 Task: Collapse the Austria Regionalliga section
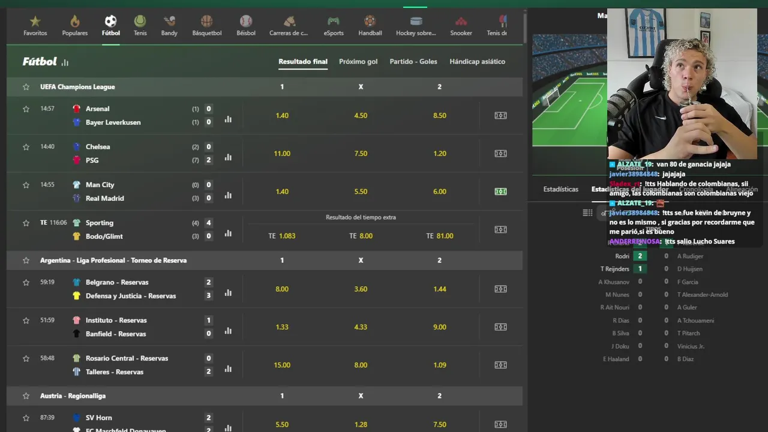point(265,396)
